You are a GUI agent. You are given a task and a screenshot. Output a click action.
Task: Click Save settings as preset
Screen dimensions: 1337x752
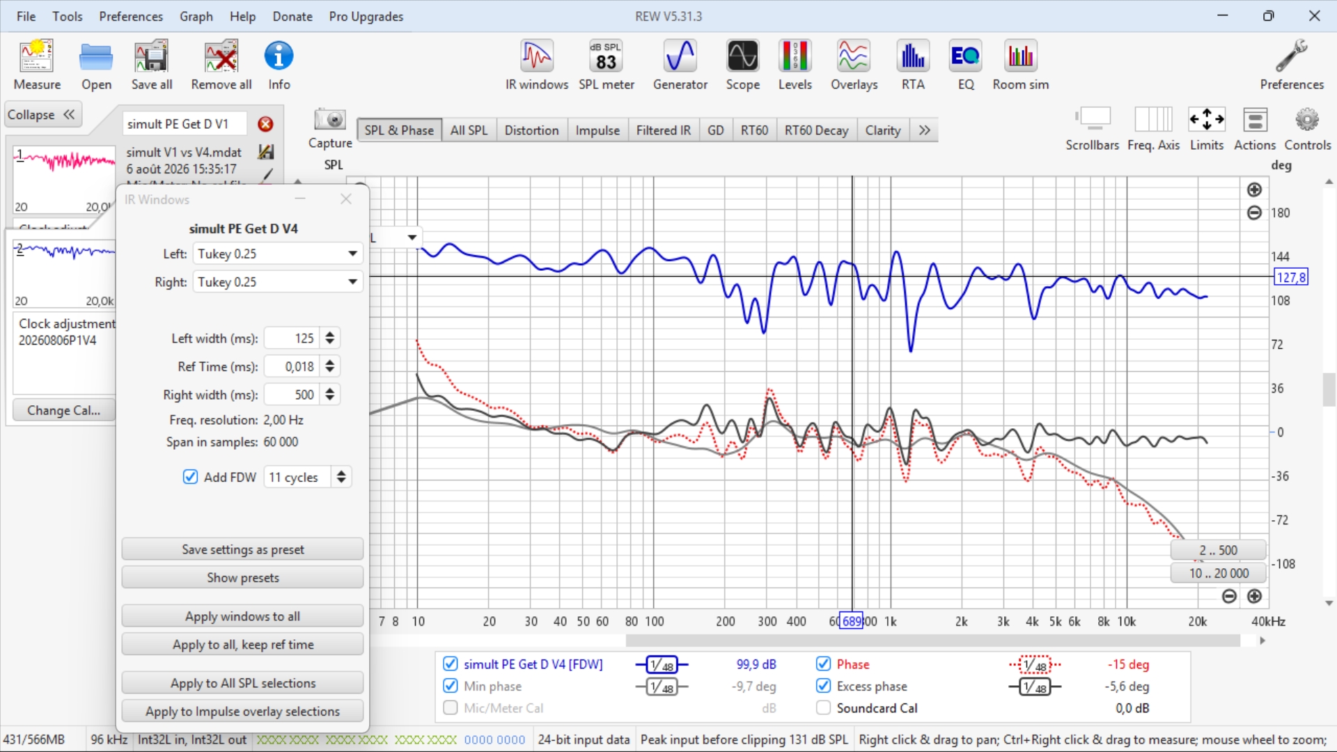[x=242, y=549]
